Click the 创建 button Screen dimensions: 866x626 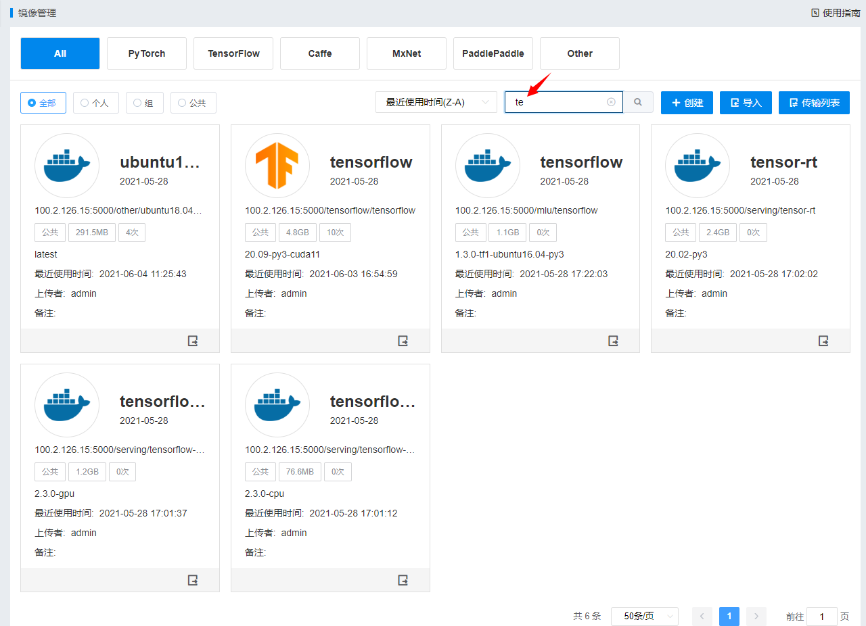(687, 103)
